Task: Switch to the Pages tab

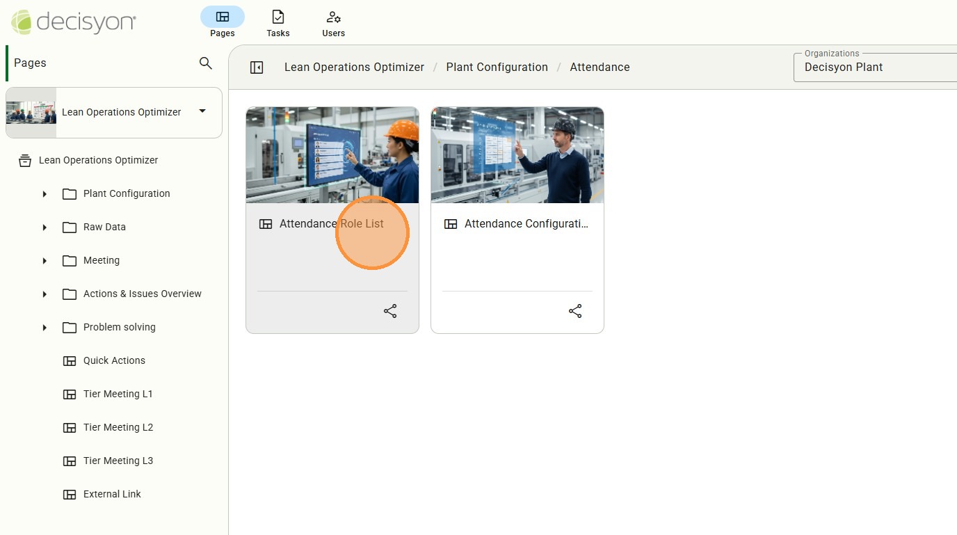Action: click(222, 23)
